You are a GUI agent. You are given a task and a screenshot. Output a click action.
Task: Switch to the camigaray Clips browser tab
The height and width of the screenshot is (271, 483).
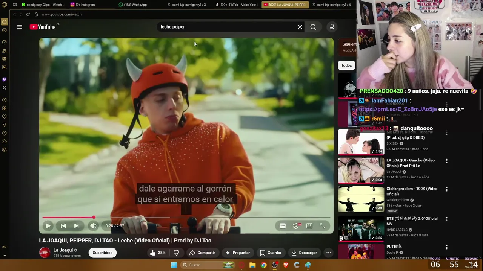point(43,5)
